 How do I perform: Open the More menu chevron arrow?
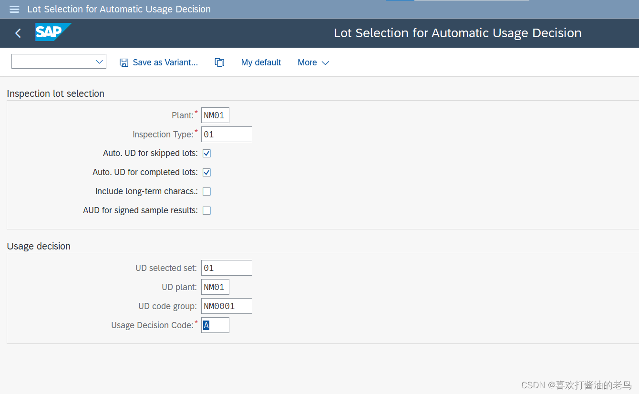coord(325,63)
